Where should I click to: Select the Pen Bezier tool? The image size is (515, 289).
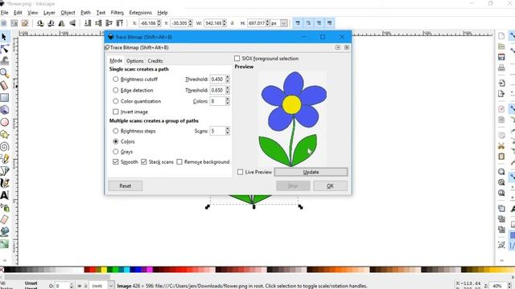(x=4, y=171)
